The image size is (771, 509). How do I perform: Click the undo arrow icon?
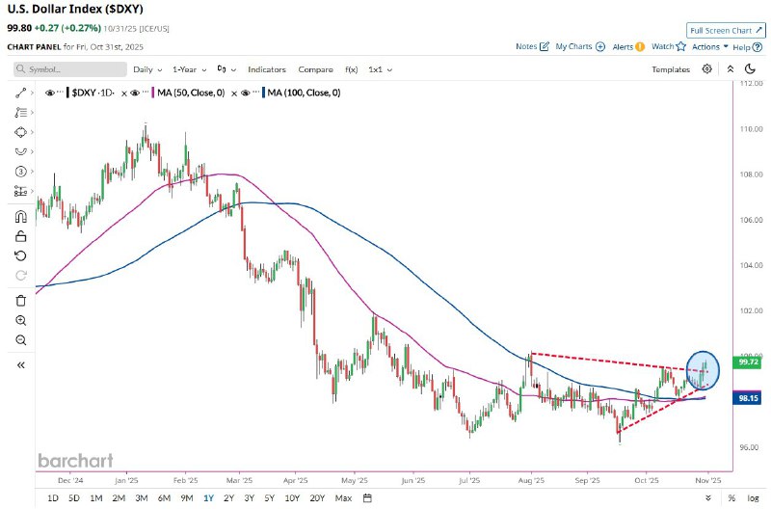(20, 255)
